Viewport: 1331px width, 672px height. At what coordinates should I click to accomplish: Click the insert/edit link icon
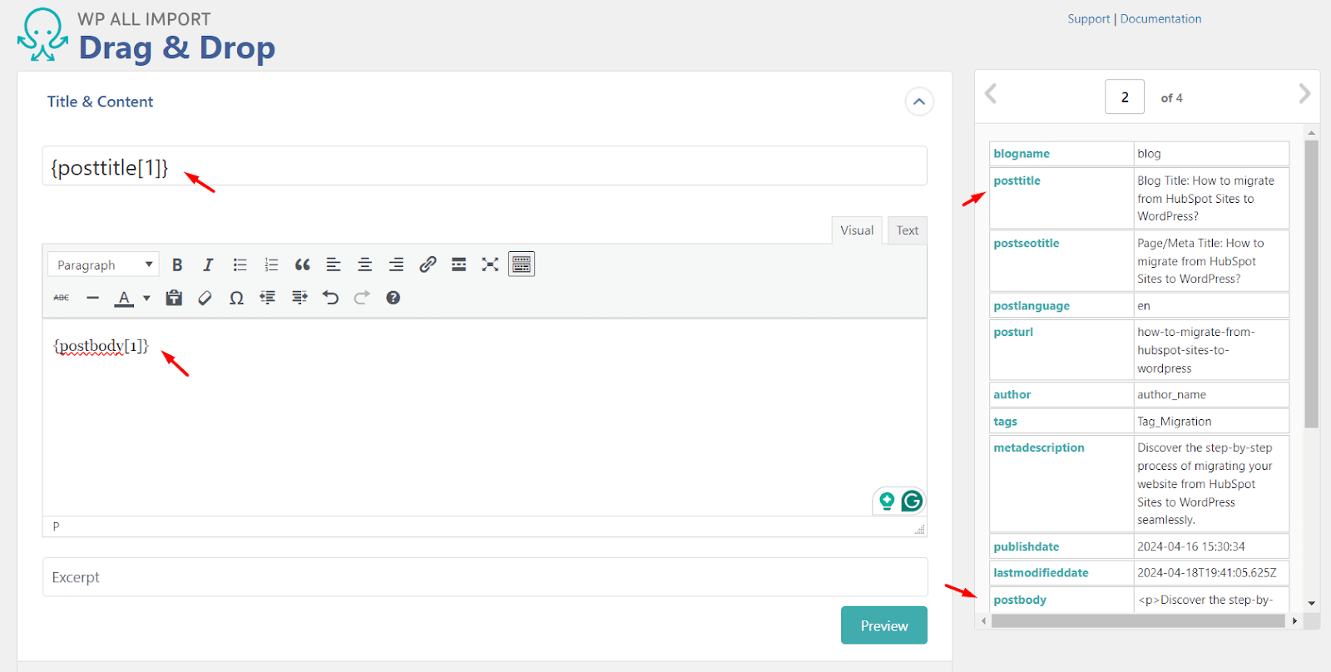(428, 264)
